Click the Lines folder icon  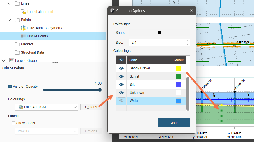tap(17, 3)
